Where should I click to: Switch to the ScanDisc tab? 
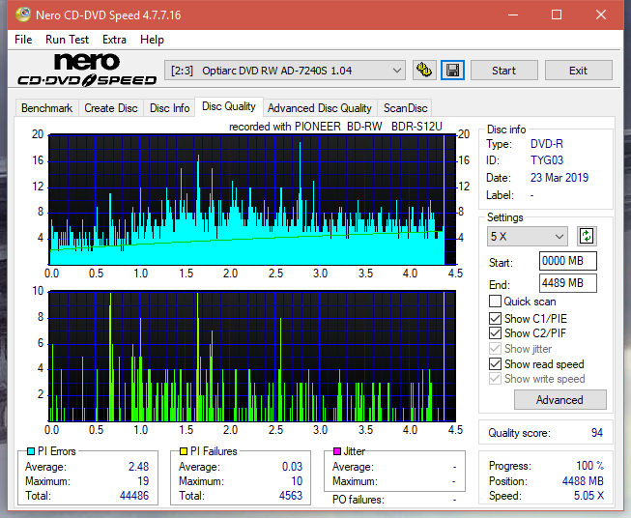pos(405,108)
